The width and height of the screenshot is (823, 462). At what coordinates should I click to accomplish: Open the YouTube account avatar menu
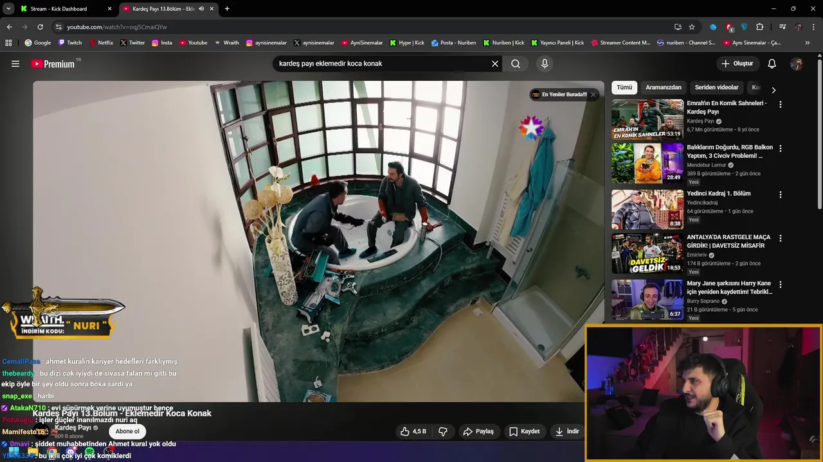797,64
